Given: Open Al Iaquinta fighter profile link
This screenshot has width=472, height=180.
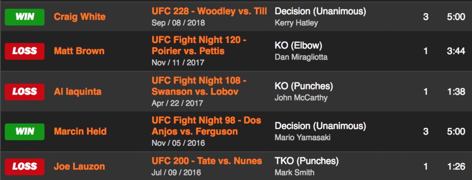Looking at the screenshot, I should (77, 91).
